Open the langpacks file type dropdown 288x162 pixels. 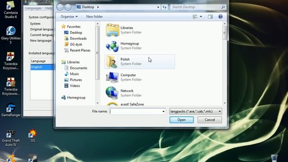196,111
